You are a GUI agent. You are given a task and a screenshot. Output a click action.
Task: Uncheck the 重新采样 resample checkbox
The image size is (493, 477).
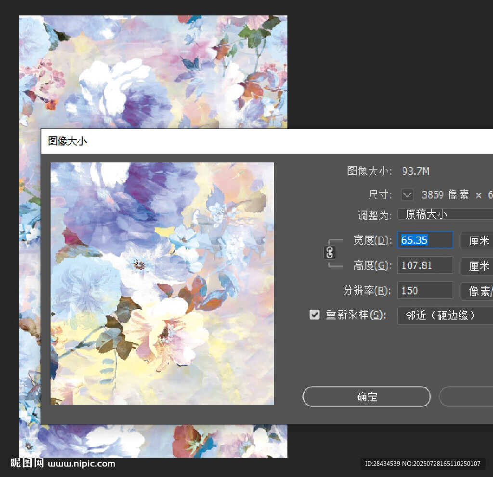[314, 315]
